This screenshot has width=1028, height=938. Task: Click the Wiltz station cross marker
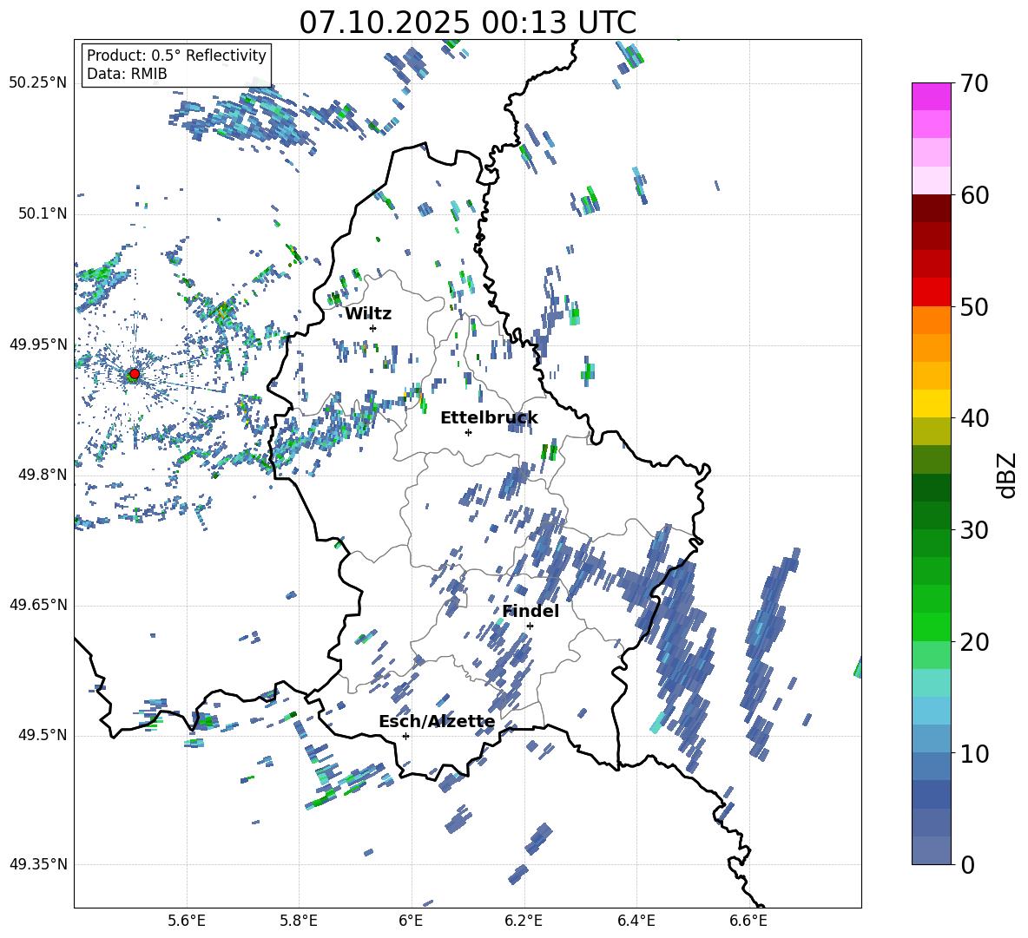tap(372, 328)
